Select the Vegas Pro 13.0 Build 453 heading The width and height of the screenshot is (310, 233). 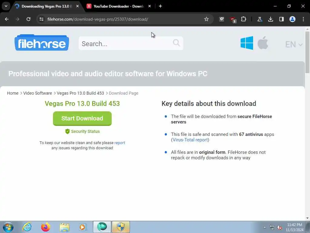click(82, 103)
